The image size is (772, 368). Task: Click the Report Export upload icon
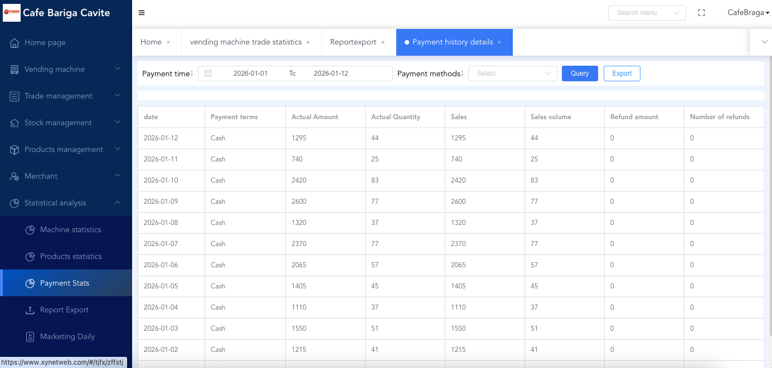[30, 310]
